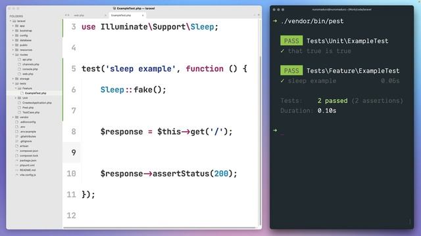
Task: Open channels.php from the routes folder
Action: pos(31,64)
